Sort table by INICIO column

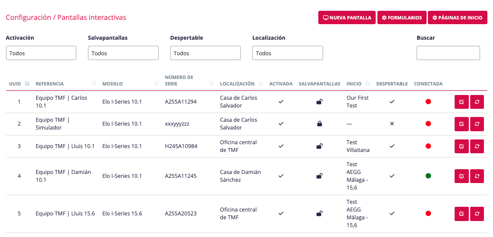click(358, 84)
